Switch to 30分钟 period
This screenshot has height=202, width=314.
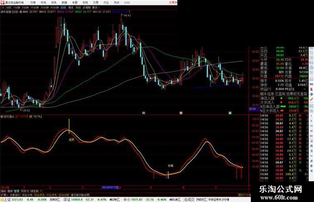(45, 7)
